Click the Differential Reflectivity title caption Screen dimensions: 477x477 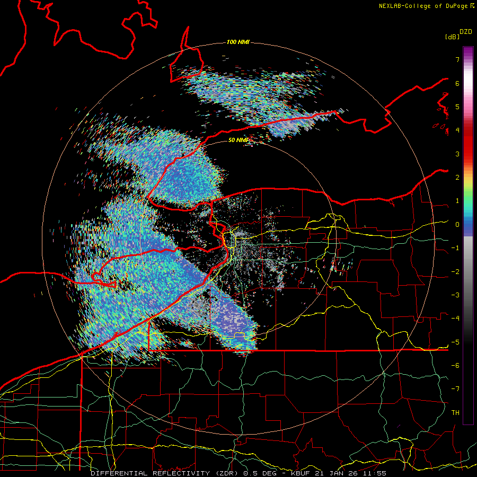pyautogui.click(x=238, y=473)
